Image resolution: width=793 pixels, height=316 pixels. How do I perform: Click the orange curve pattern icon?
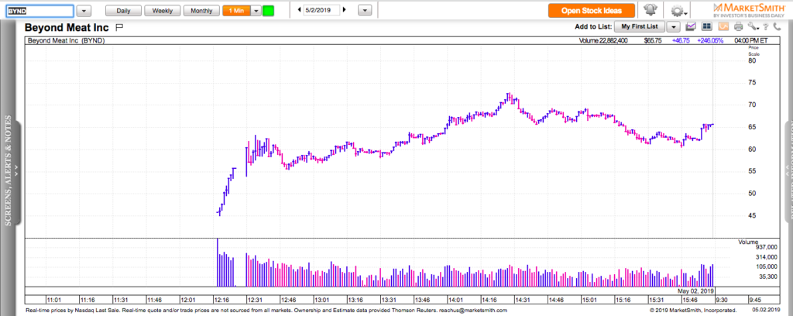coord(723,26)
